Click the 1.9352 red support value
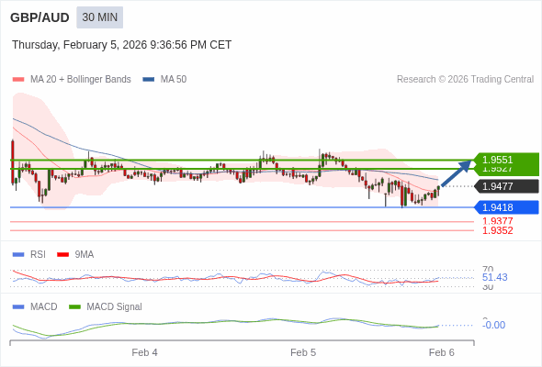 pyautogui.click(x=497, y=230)
